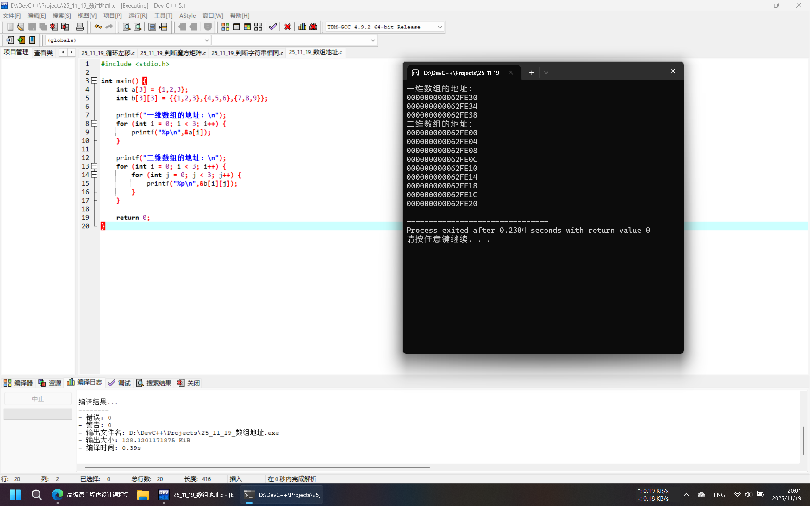Click the Print toolbar icon
Screen dimensions: 810x506
point(80,27)
